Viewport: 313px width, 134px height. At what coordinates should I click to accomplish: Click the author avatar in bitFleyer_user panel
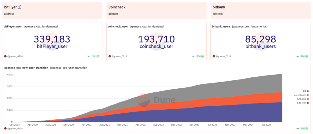[5, 56]
